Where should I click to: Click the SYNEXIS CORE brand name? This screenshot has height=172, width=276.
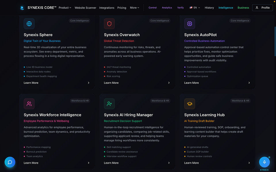point(42,8)
